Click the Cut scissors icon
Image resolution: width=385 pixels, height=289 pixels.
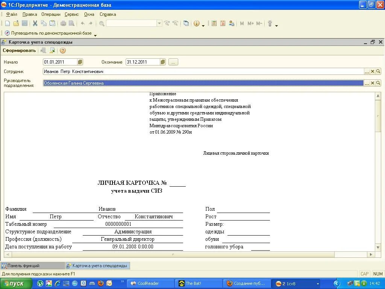[x=35, y=23]
